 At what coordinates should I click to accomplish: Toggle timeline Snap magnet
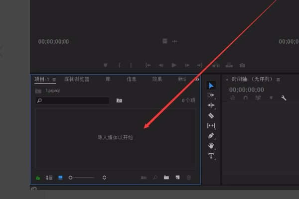pos(246,98)
